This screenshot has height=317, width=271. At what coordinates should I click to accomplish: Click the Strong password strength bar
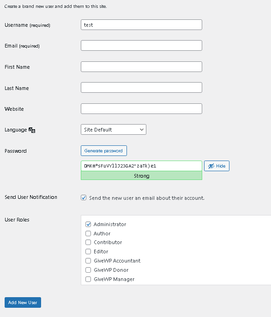coord(141,175)
